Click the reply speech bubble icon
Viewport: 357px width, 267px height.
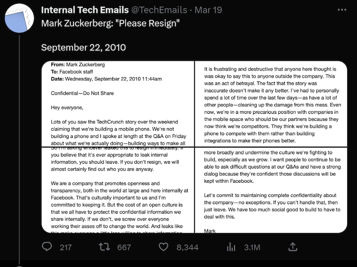click(x=47, y=247)
